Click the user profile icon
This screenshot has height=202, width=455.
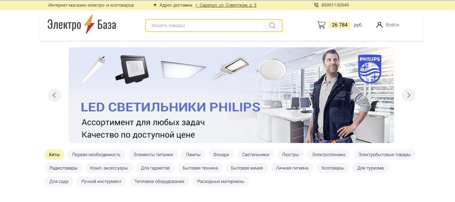click(379, 25)
